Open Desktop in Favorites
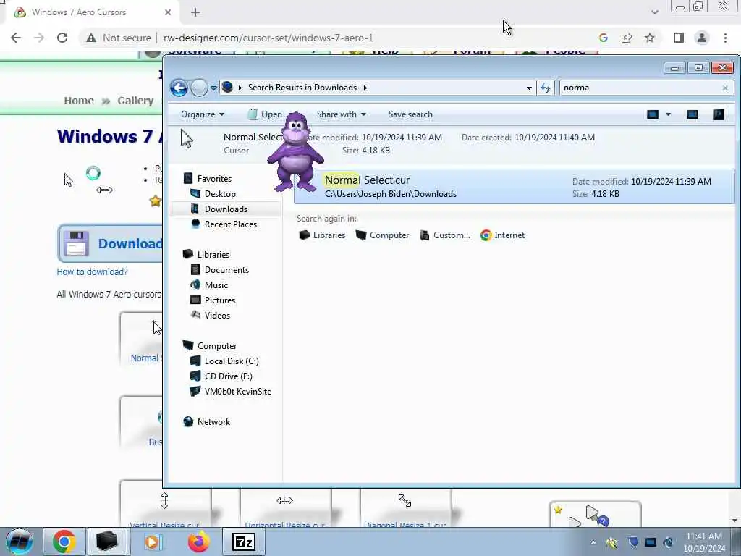This screenshot has height=556, width=741. tap(220, 194)
